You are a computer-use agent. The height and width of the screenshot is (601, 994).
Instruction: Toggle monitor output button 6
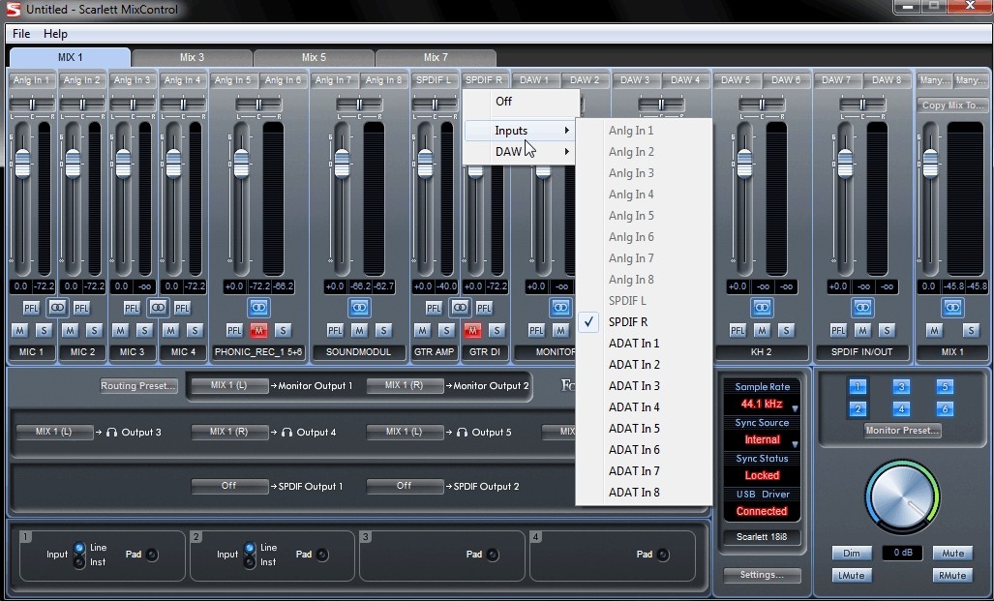click(x=945, y=409)
